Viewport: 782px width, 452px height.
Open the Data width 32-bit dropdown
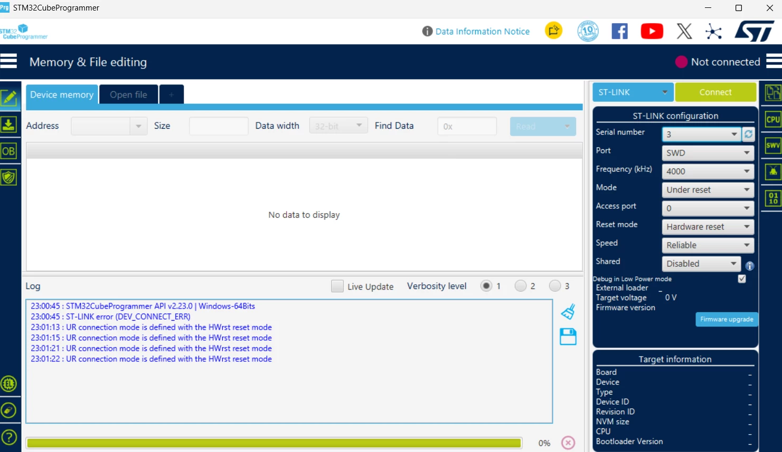(338, 126)
